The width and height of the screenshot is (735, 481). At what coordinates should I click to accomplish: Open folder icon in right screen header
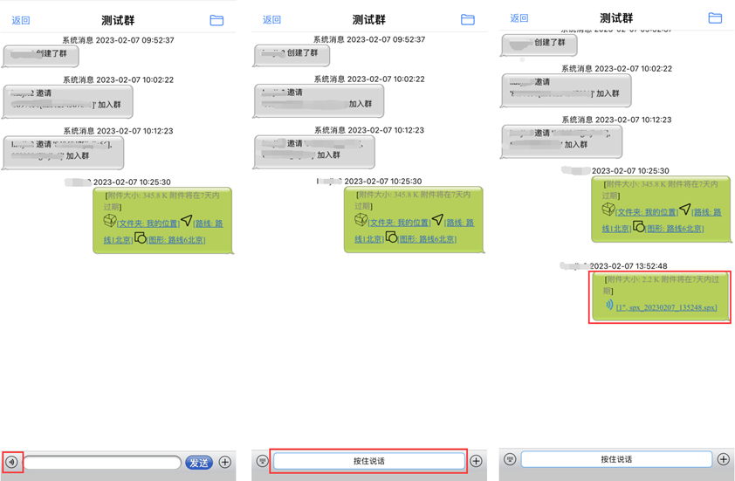point(715,17)
